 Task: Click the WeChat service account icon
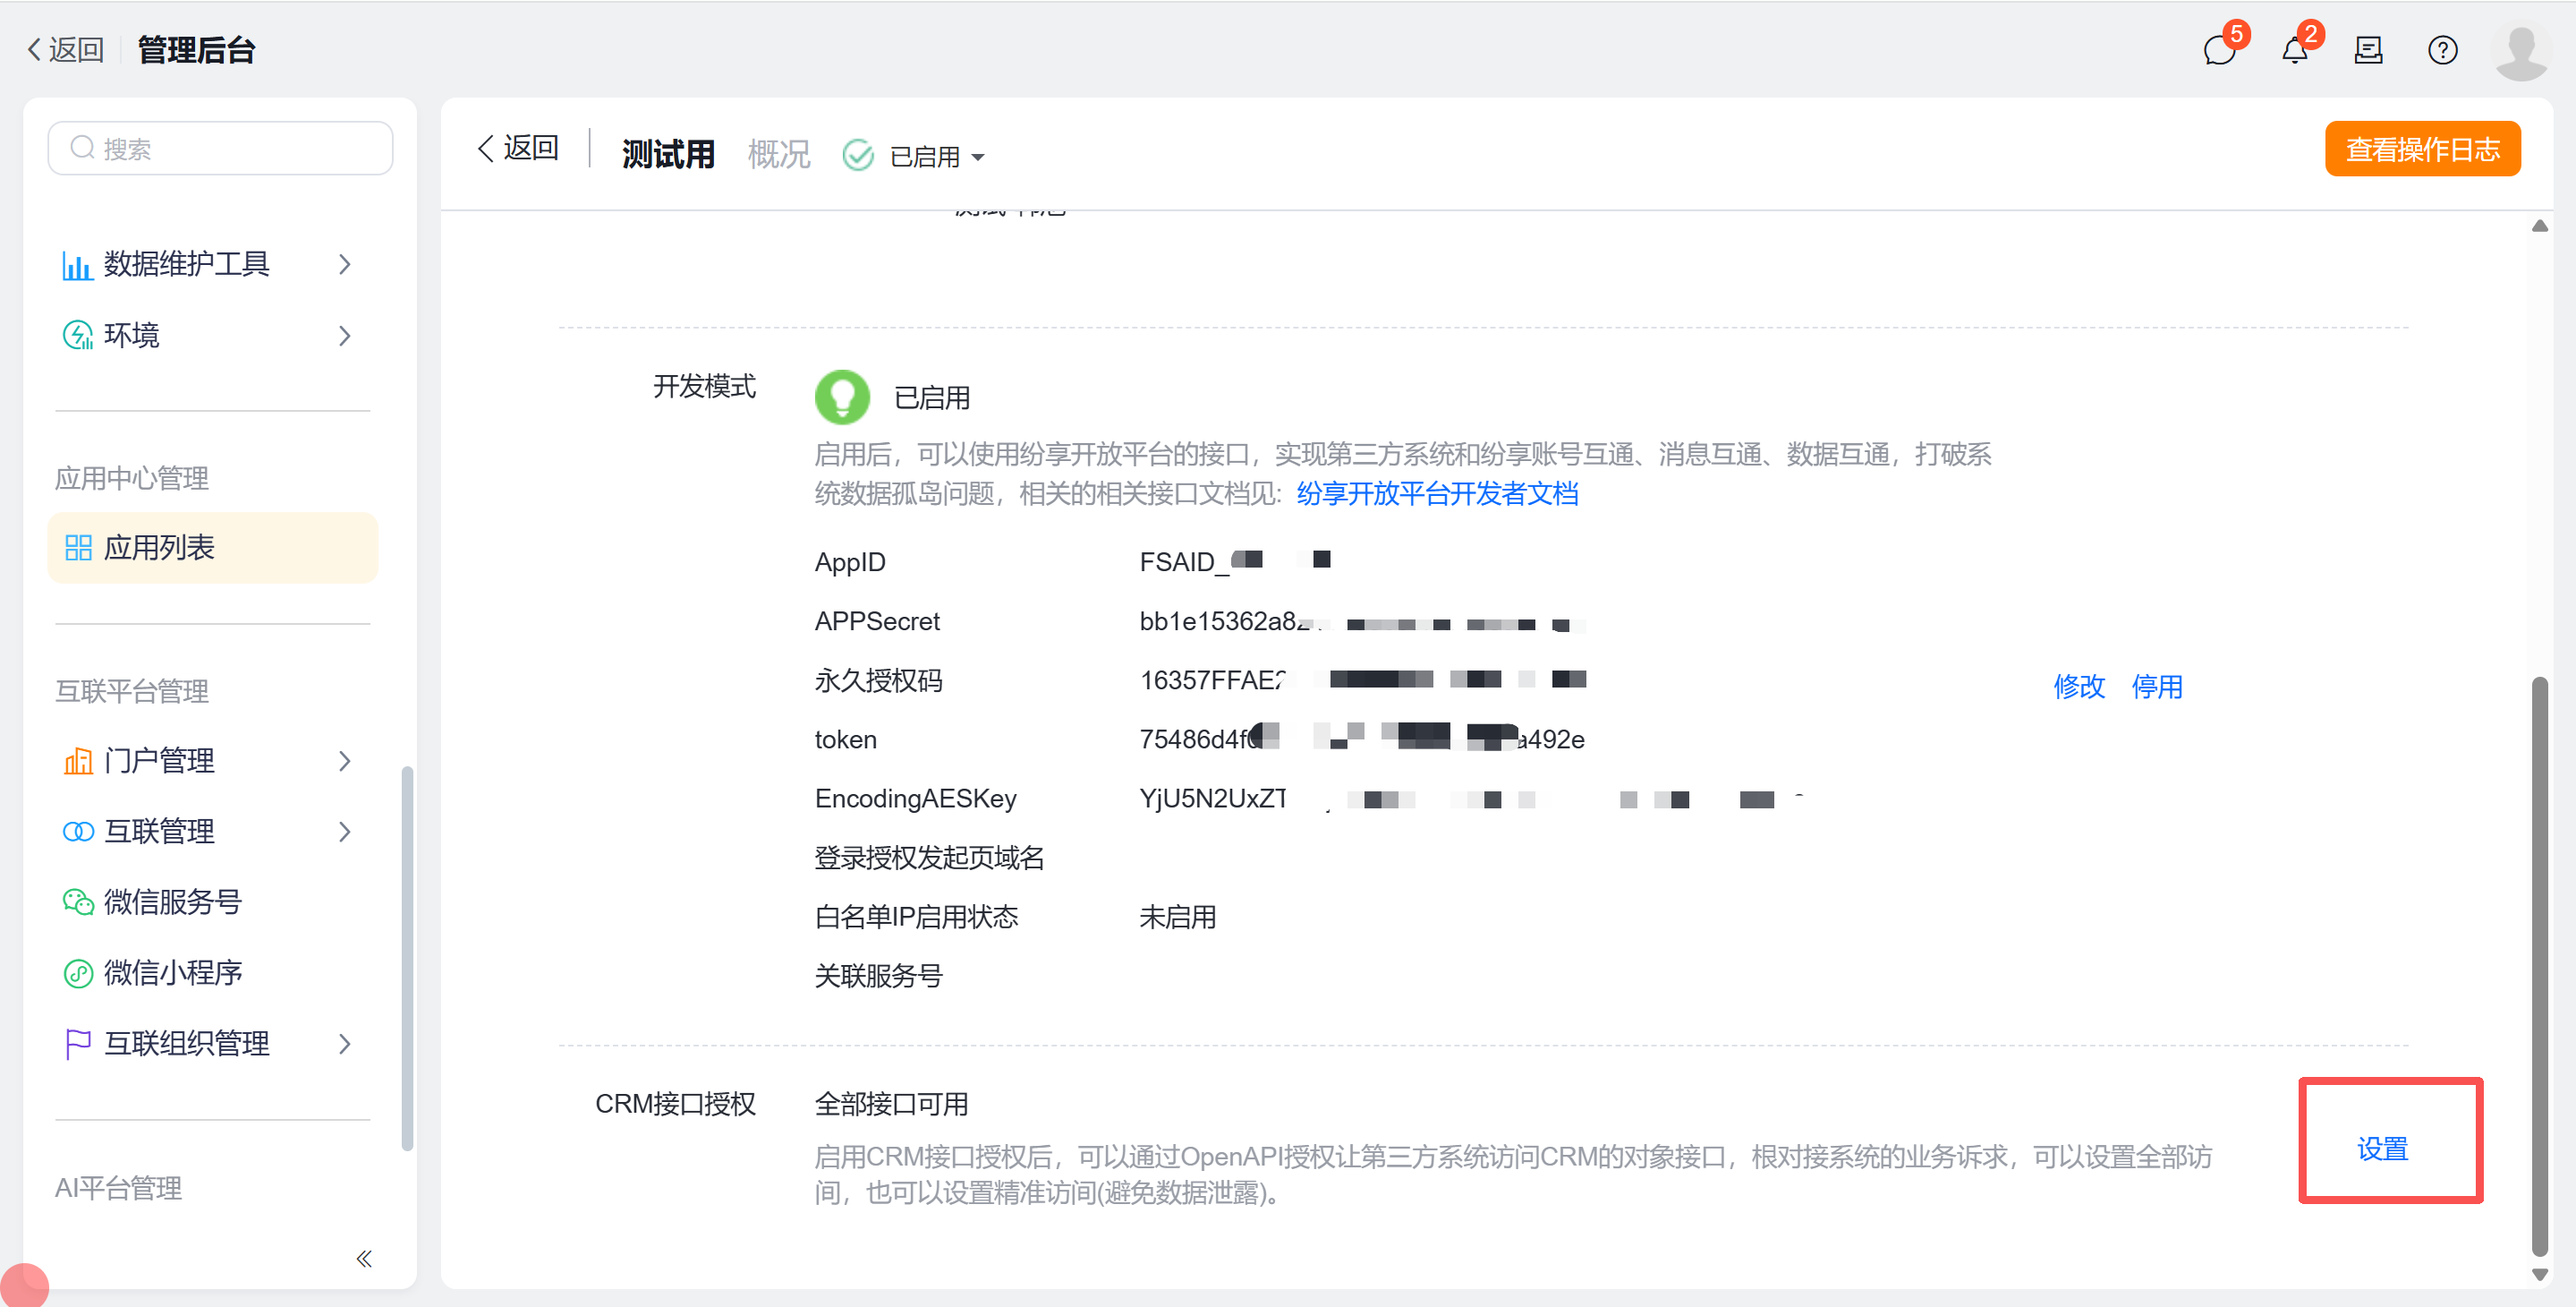[78, 901]
